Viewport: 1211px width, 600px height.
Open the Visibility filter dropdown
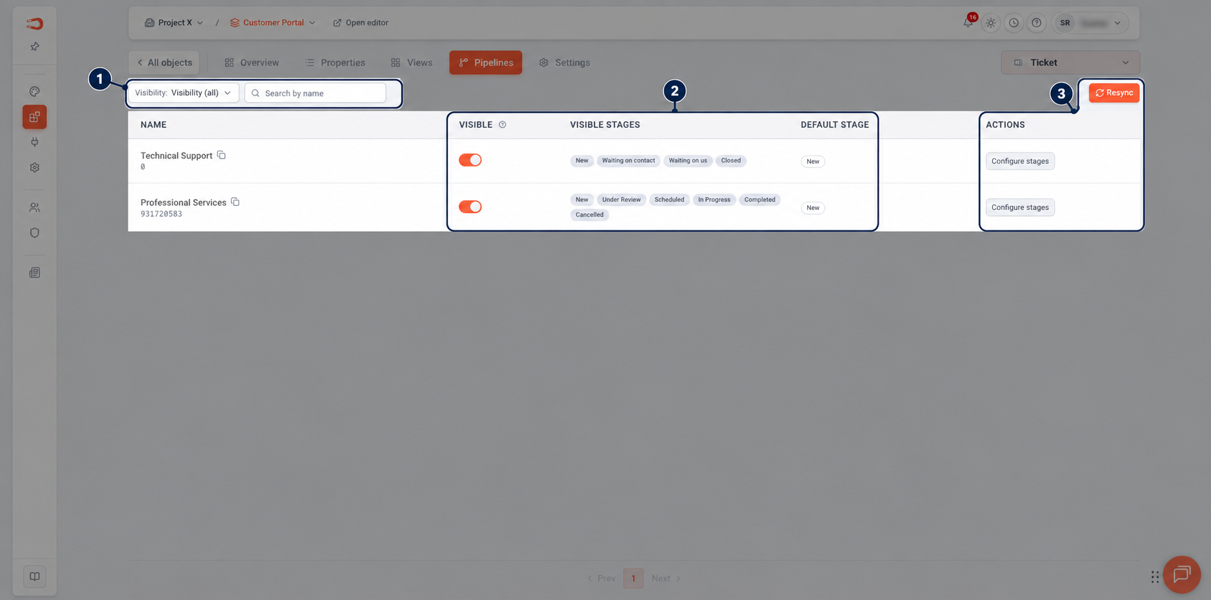click(x=183, y=93)
